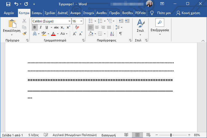Decrease paragraph indent
Viewport: 207px width, 138px height.
[121, 21]
